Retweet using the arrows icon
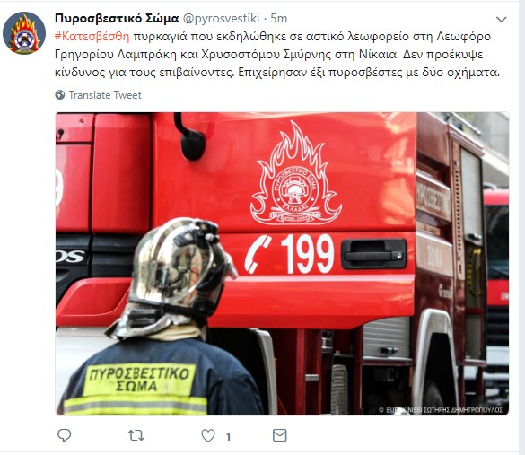The width and height of the screenshot is (525, 455). 136,435
